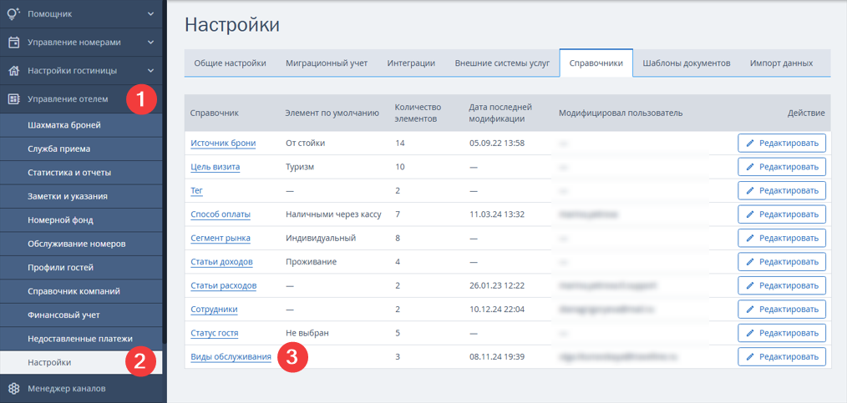Image resolution: width=847 pixels, height=403 pixels.
Task: Open the Способ оплаты directory link
Action: (221, 214)
